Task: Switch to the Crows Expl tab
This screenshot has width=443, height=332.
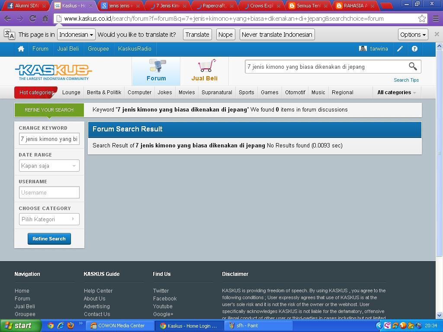Action: tap(262, 6)
